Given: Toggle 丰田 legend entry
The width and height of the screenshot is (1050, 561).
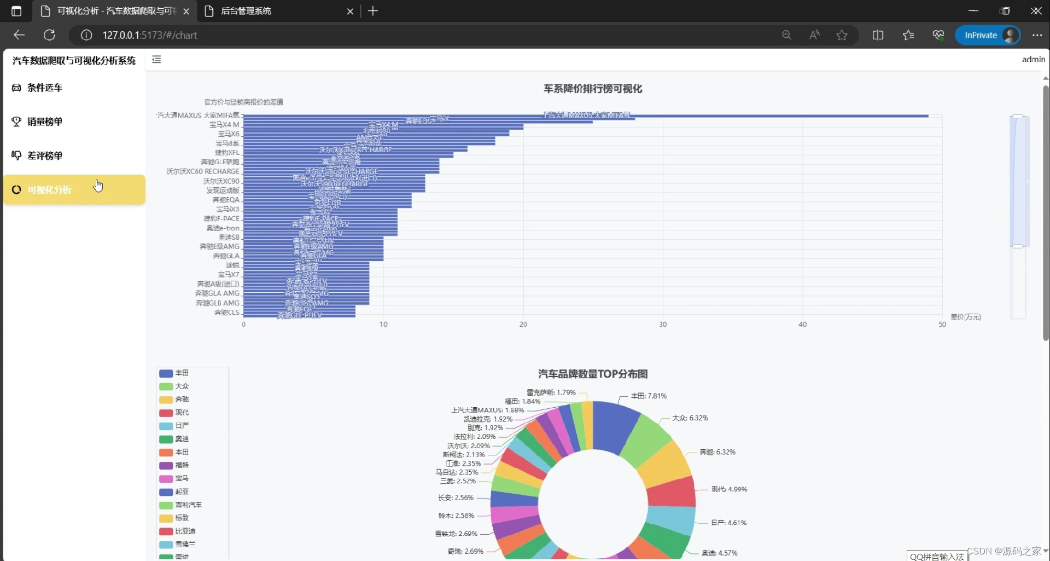Looking at the screenshot, I should pyautogui.click(x=174, y=373).
